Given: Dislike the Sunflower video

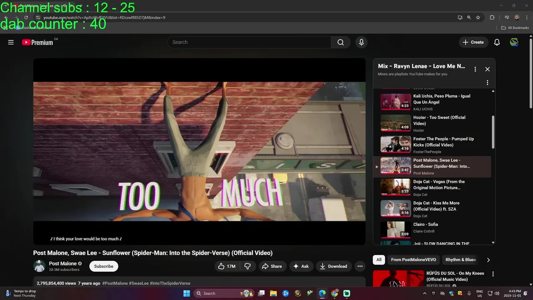Looking at the screenshot, I should pyautogui.click(x=247, y=266).
